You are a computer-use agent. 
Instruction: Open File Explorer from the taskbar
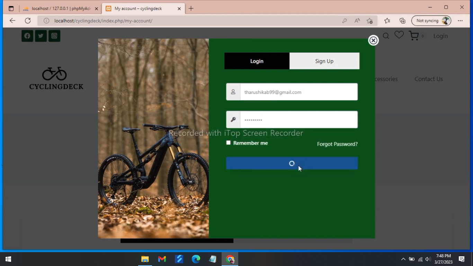pos(145,259)
